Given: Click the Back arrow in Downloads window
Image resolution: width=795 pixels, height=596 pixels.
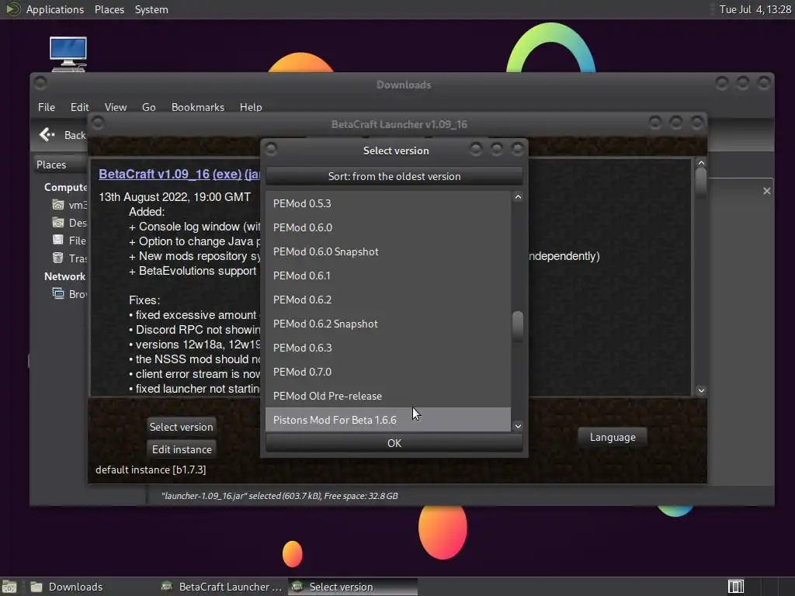Looking at the screenshot, I should click(47, 134).
